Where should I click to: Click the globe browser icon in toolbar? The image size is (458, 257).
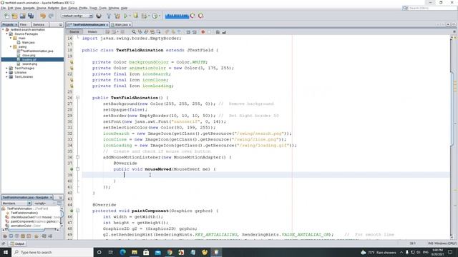(x=99, y=16)
